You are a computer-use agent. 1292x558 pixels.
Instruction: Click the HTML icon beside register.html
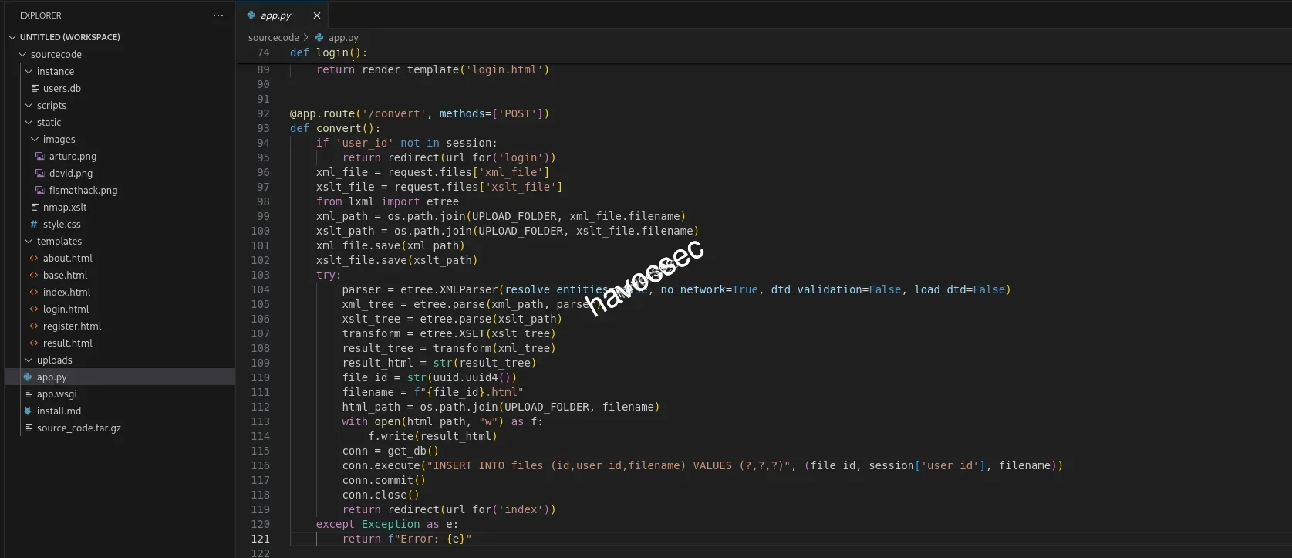coord(34,326)
